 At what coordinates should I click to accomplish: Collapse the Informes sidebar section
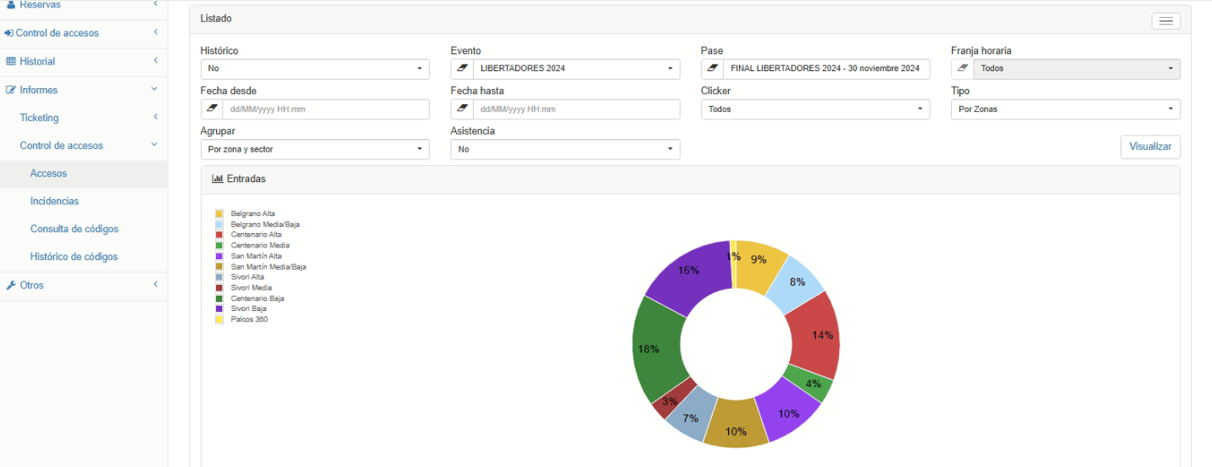[x=83, y=90]
